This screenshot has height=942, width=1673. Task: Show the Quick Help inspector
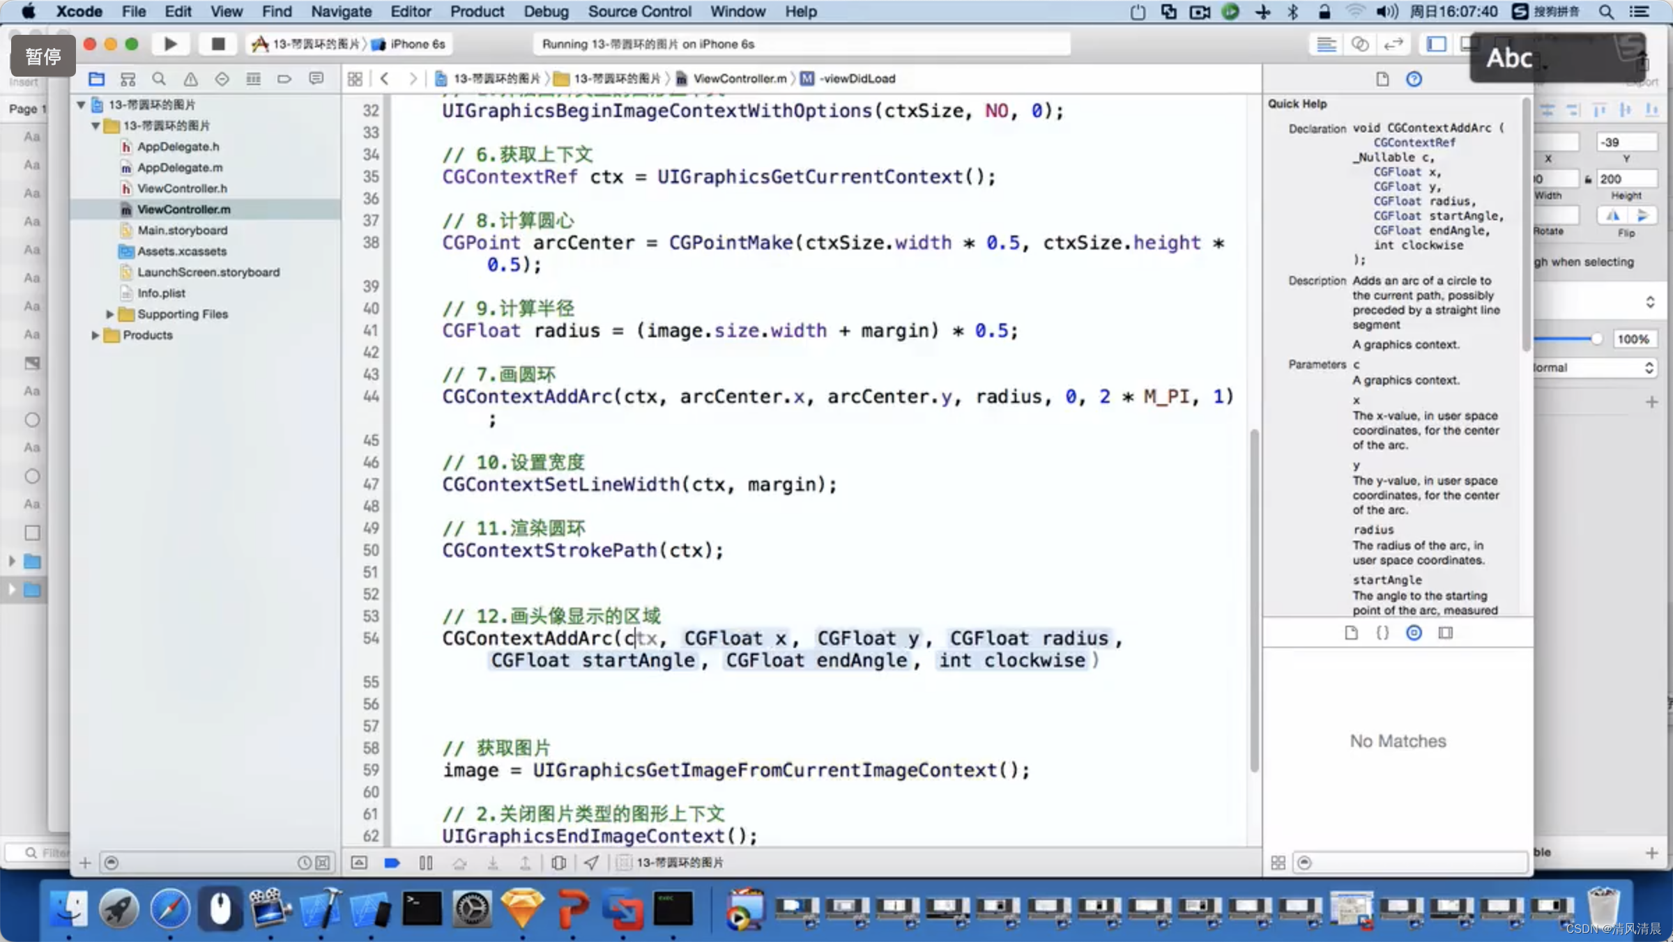click(1414, 79)
